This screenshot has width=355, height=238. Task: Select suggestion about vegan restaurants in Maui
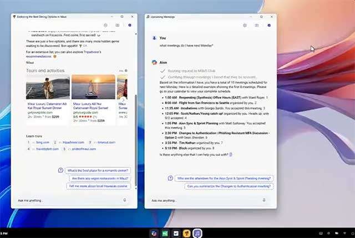(100, 179)
